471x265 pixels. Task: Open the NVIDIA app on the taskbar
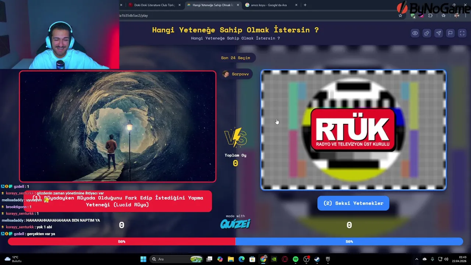click(274, 259)
